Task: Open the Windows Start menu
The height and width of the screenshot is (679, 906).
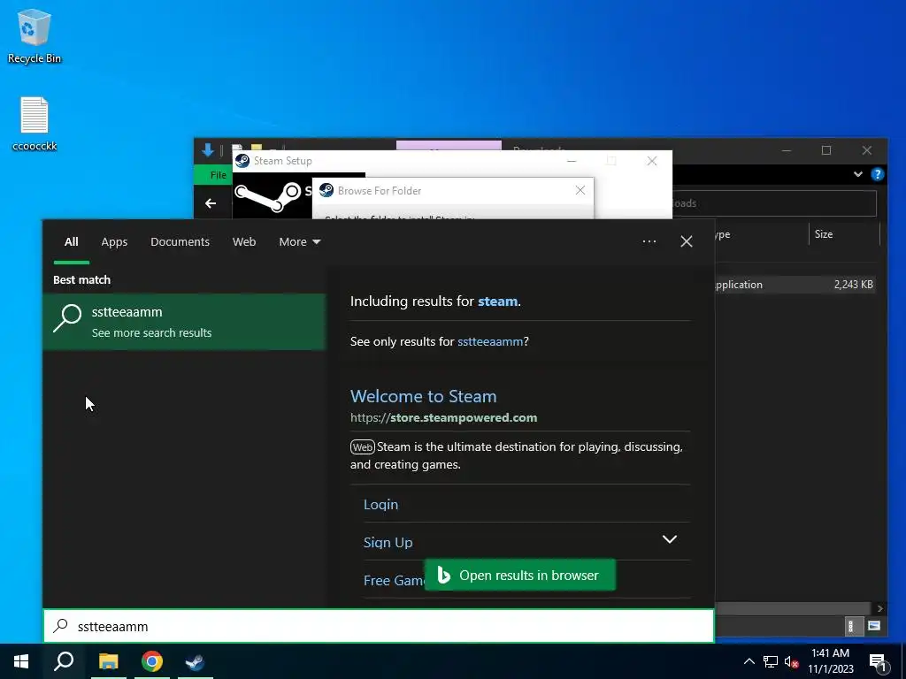Action: coord(21,661)
